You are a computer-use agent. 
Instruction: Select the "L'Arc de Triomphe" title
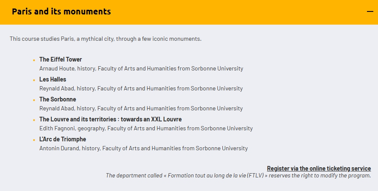pyautogui.click(x=63, y=139)
